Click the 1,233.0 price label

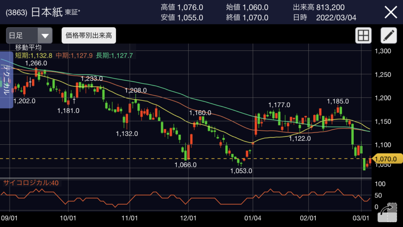pyautogui.click(x=92, y=78)
